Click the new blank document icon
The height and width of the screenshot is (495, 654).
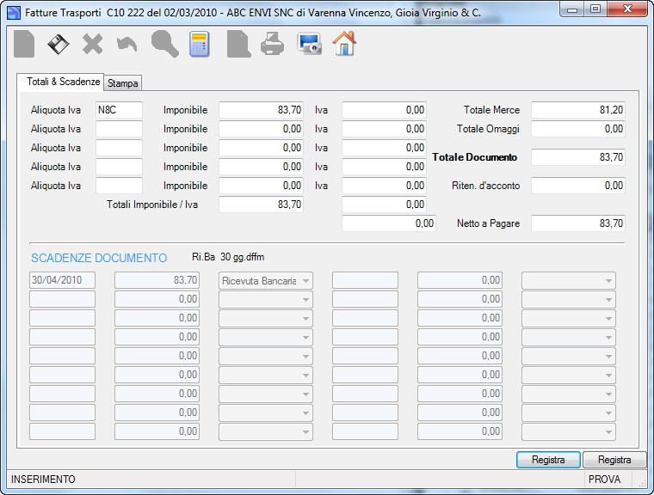(24, 44)
